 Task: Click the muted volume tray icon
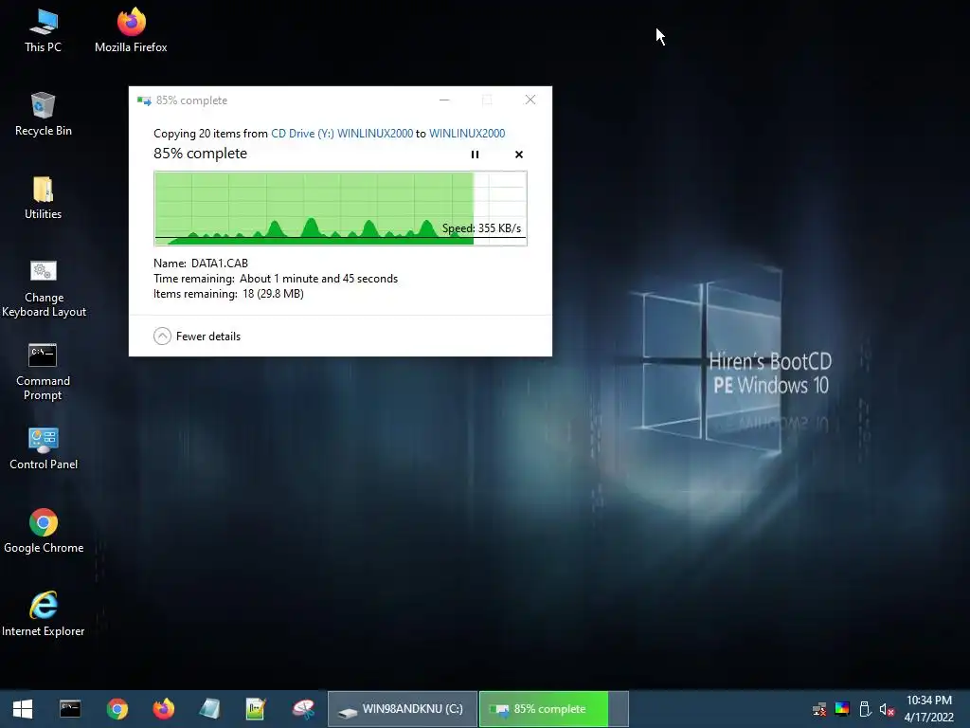tap(887, 709)
